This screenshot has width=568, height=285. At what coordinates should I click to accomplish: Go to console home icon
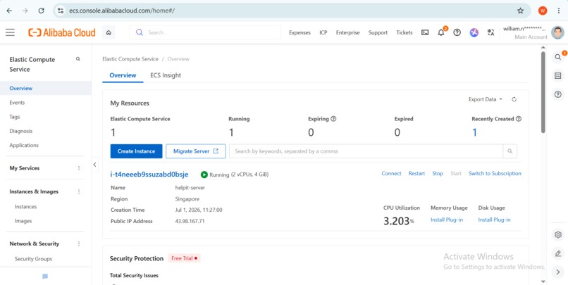click(109, 32)
